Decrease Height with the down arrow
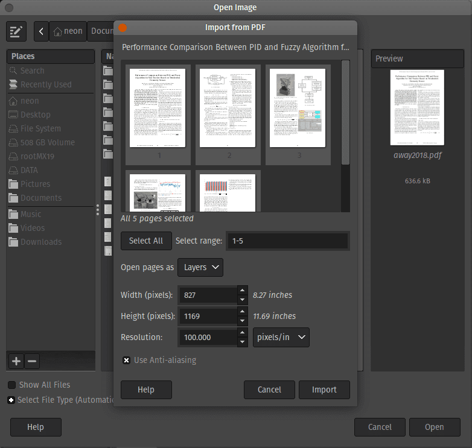Screen dimensions: 472x448 tap(242, 321)
